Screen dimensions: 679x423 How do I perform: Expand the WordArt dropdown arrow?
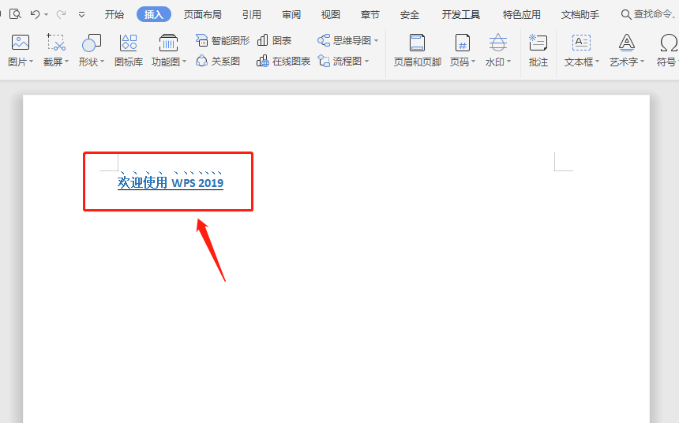click(642, 62)
